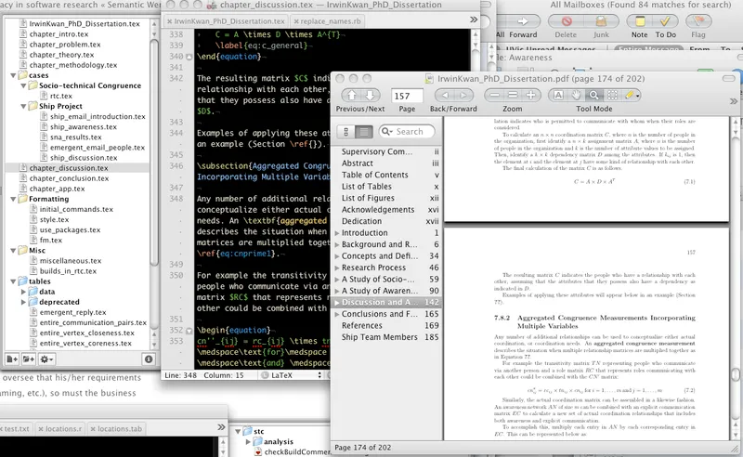Screen dimensions: 743x457
Task: Switch to replace_names.rb tab
Action: point(331,21)
